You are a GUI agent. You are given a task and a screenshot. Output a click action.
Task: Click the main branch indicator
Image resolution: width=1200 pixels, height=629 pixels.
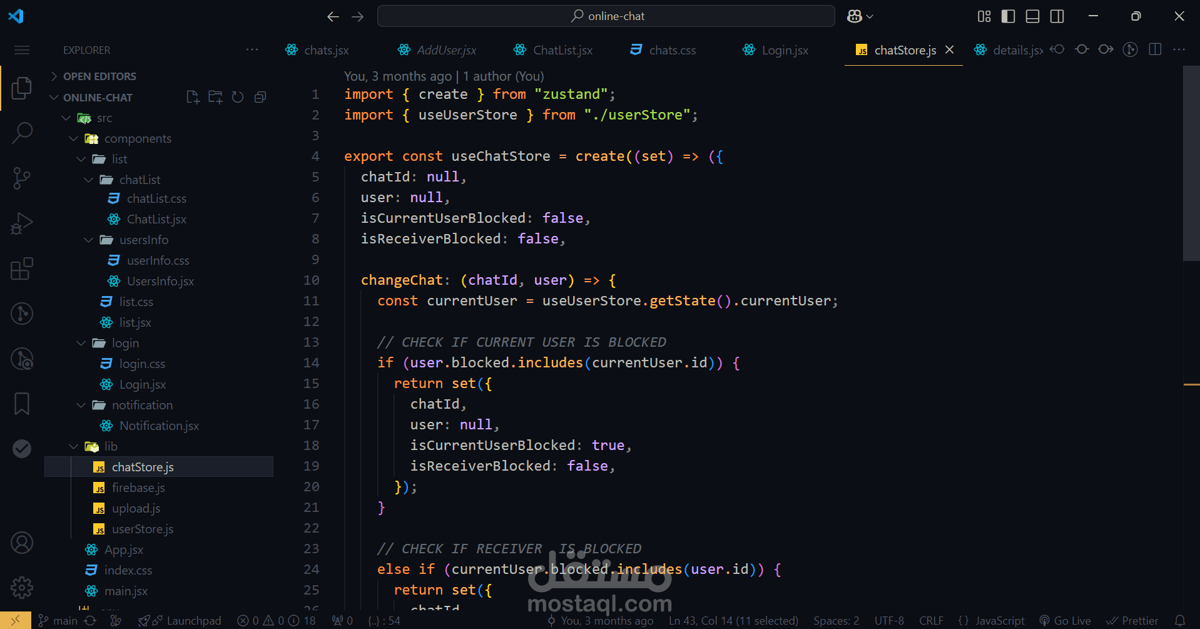click(x=58, y=620)
